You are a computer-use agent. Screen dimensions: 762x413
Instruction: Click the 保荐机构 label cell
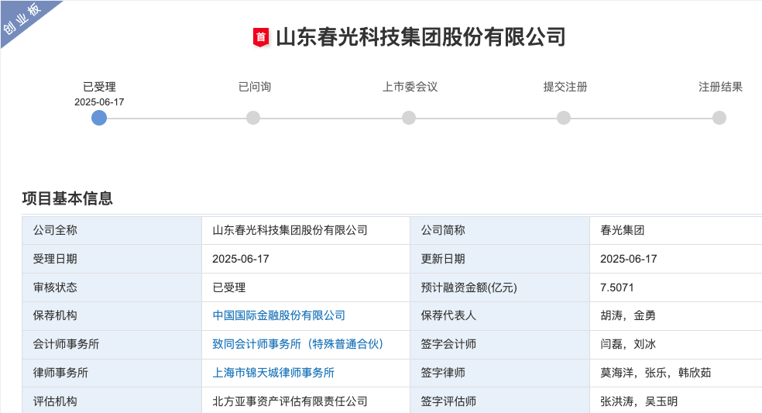[112, 315]
